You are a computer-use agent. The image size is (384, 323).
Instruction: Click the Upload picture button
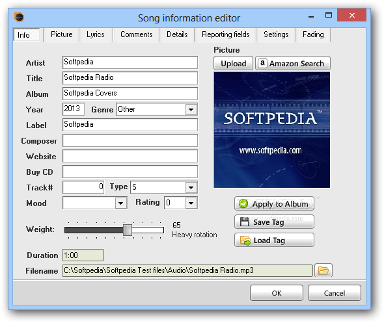pos(234,63)
